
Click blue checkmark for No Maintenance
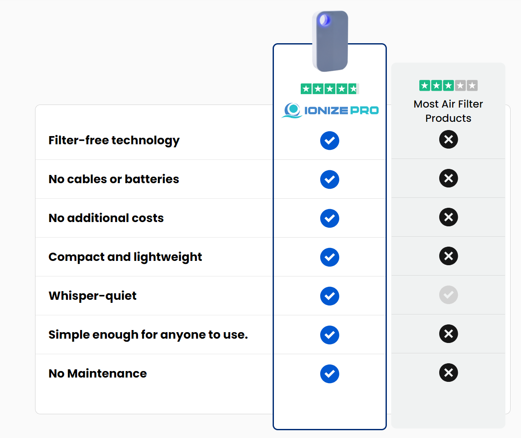[330, 374]
